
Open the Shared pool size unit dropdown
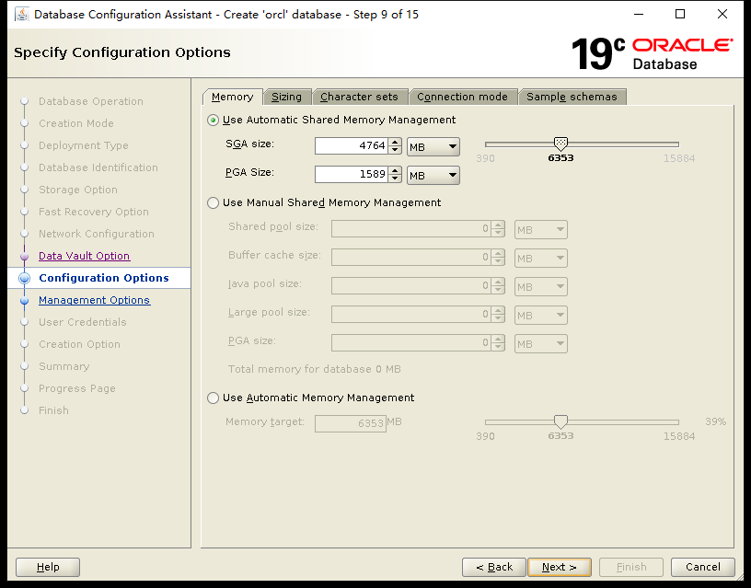pos(541,230)
